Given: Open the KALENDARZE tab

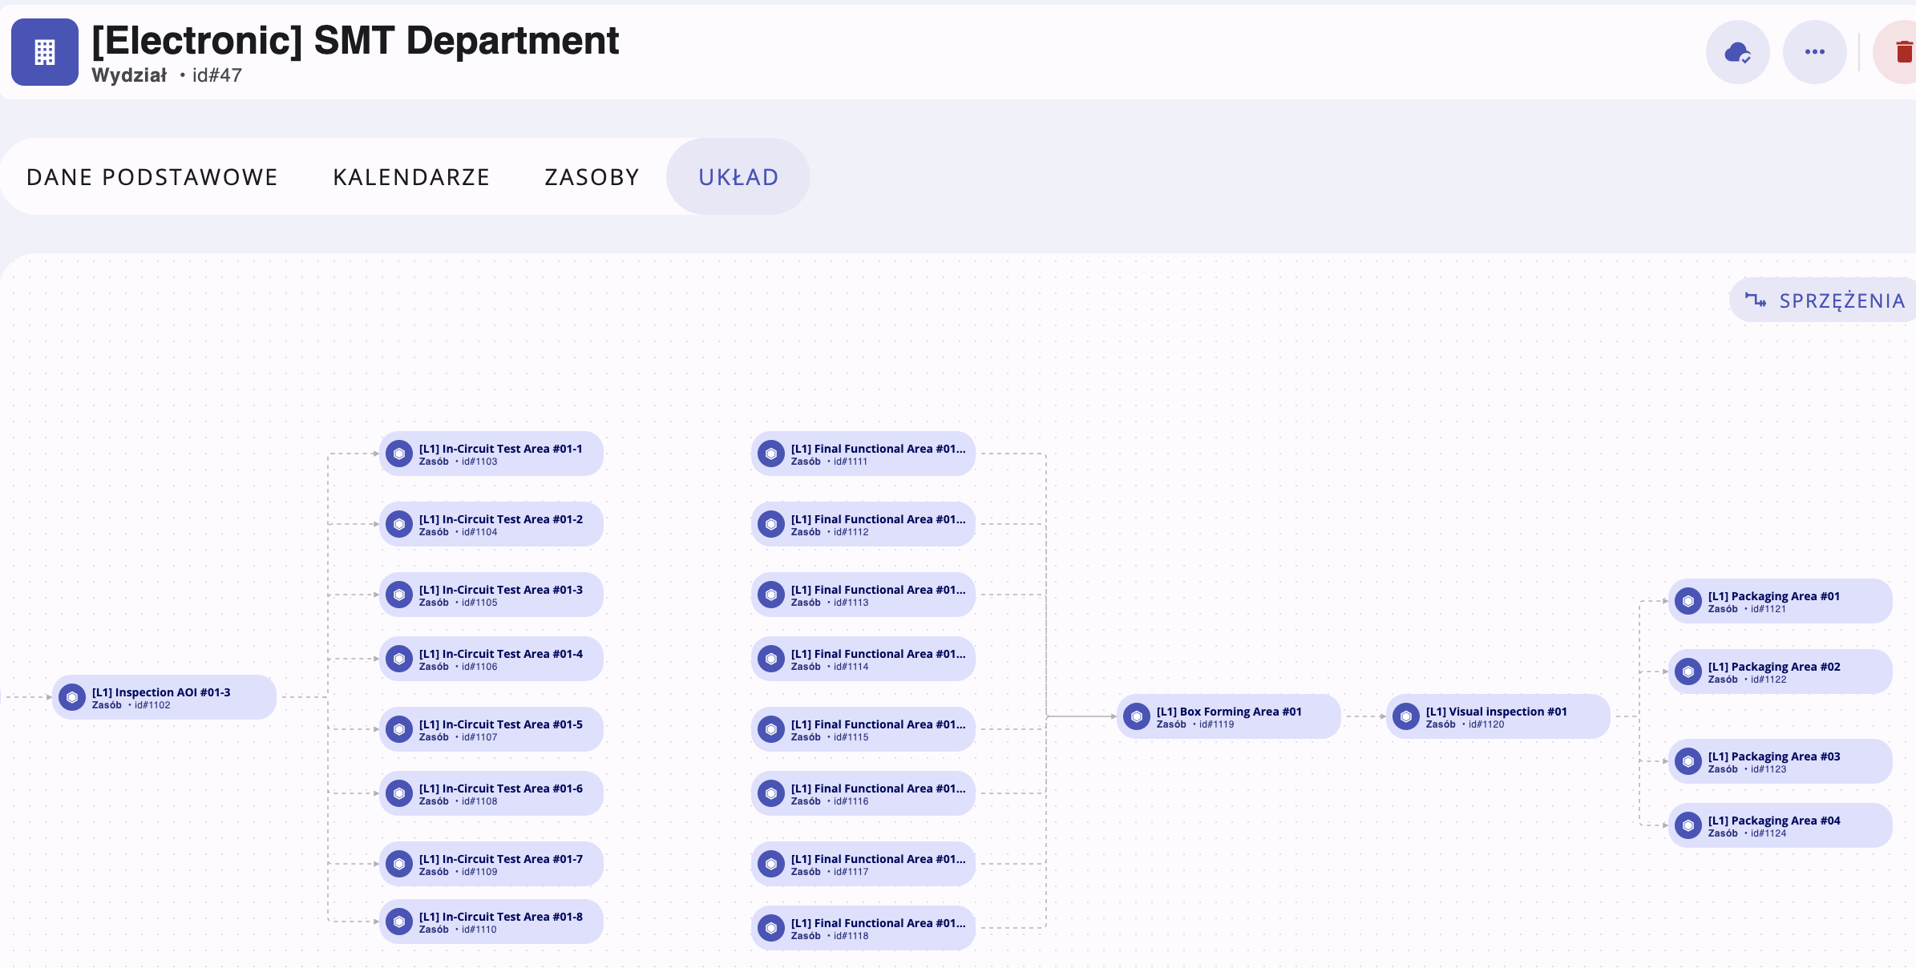Looking at the screenshot, I should point(411,177).
